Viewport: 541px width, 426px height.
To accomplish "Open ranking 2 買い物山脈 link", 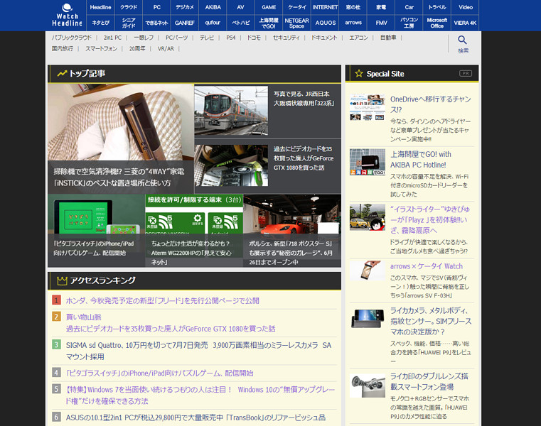I will pyautogui.click(x=83, y=317).
